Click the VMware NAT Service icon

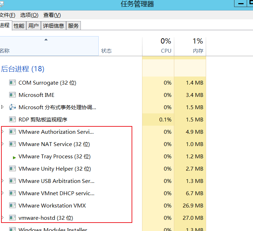[12, 144]
